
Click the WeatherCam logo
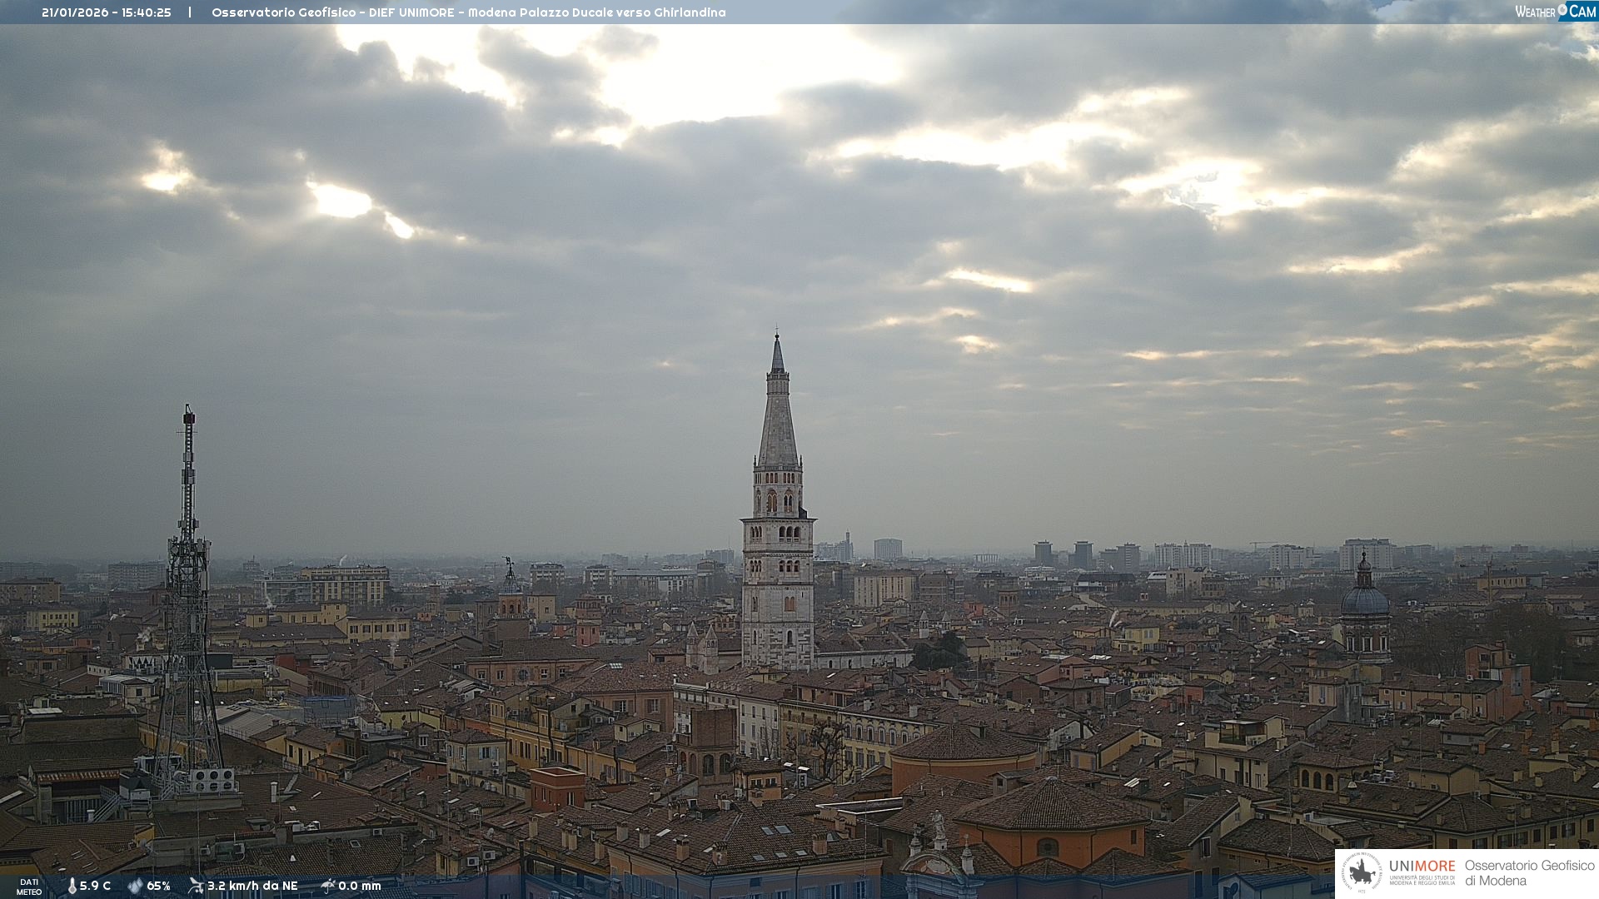(x=1555, y=12)
